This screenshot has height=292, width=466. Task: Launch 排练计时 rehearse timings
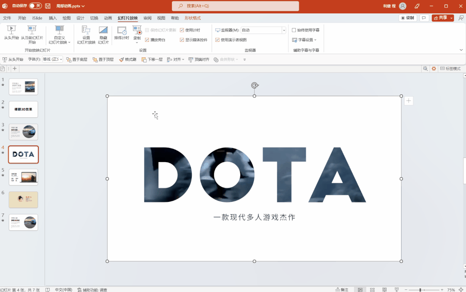point(121,33)
